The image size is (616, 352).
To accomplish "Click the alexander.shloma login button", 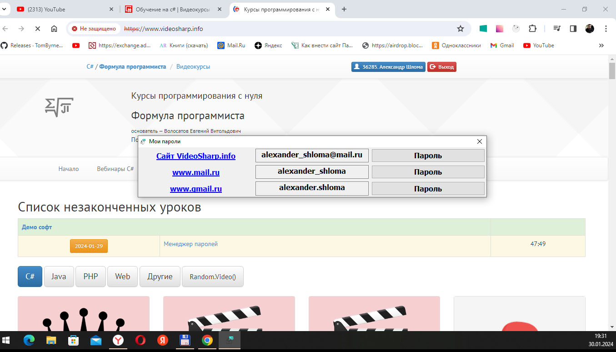I will click(312, 188).
